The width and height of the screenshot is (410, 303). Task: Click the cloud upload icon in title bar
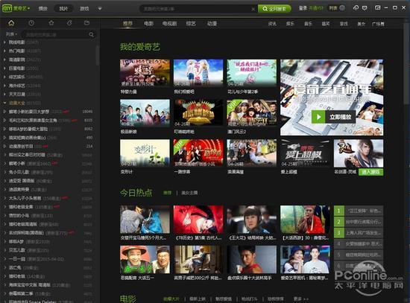(x=356, y=8)
